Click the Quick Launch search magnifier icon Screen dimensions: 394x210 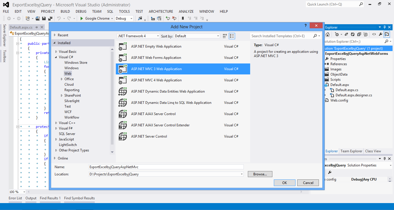point(361,4)
